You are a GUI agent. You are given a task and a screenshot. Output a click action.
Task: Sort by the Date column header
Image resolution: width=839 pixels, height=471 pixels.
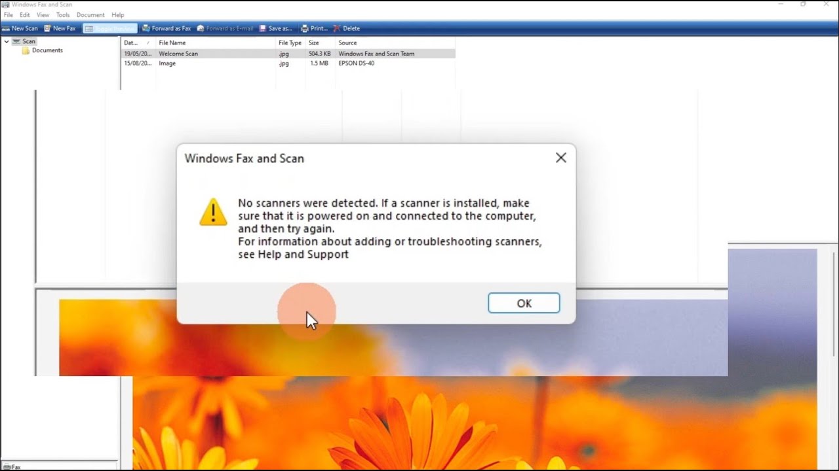[x=138, y=43]
